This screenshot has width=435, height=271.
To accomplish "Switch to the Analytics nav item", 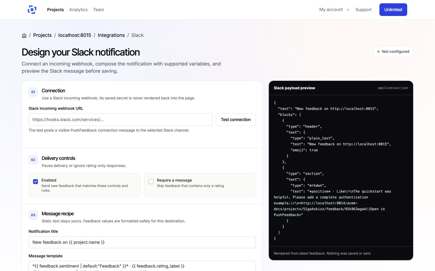I will [78, 10].
